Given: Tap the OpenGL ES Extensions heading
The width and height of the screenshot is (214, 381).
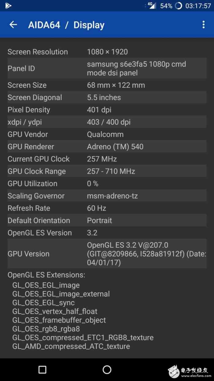Looking at the screenshot, I should tap(47, 275).
